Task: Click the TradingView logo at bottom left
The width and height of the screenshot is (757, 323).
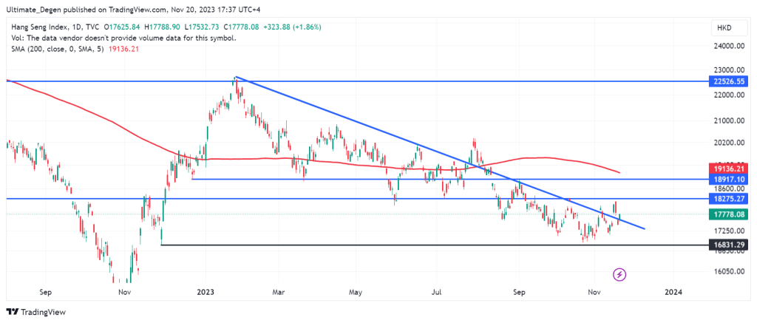Action: (35, 312)
